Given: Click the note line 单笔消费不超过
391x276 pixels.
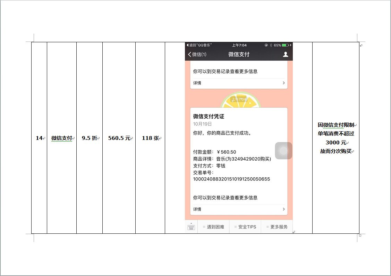Looking at the screenshot, I should [335, 134].
